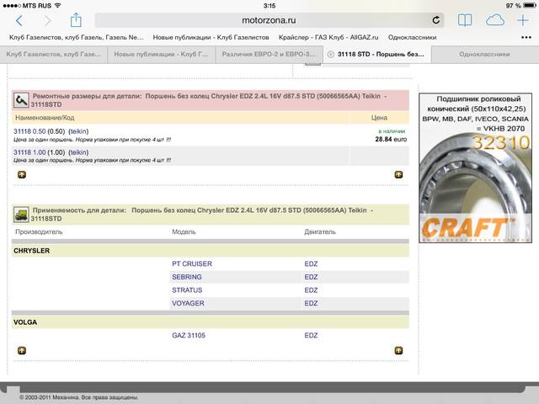
Task: Open EDZ engine link for GAZ 31105
Action: [311, 335]
